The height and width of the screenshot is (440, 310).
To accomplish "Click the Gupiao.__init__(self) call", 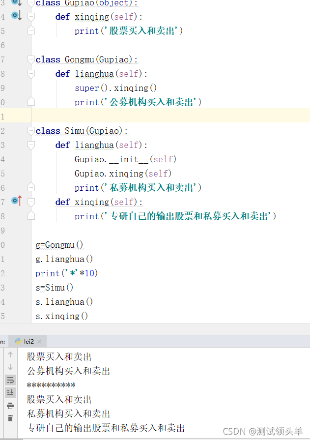I will [x=125, y=159].
